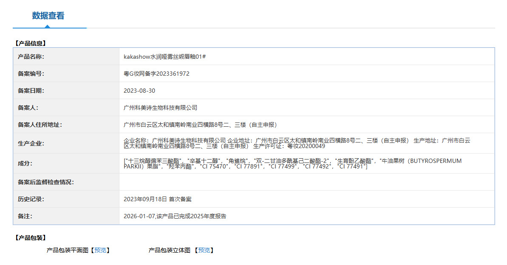
Task: Select 广州科美诗生物科技有限公司 in the 备案人 row
Action: point(160,108)
